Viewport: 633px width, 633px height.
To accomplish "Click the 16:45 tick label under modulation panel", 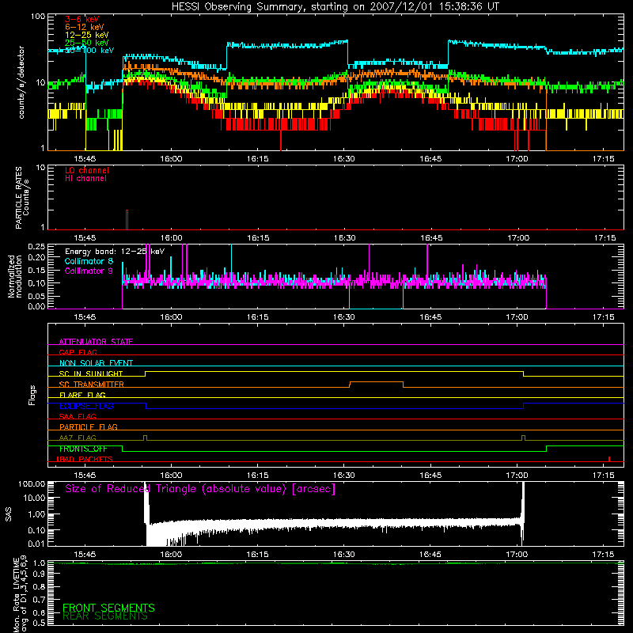I will click(430, 317).
